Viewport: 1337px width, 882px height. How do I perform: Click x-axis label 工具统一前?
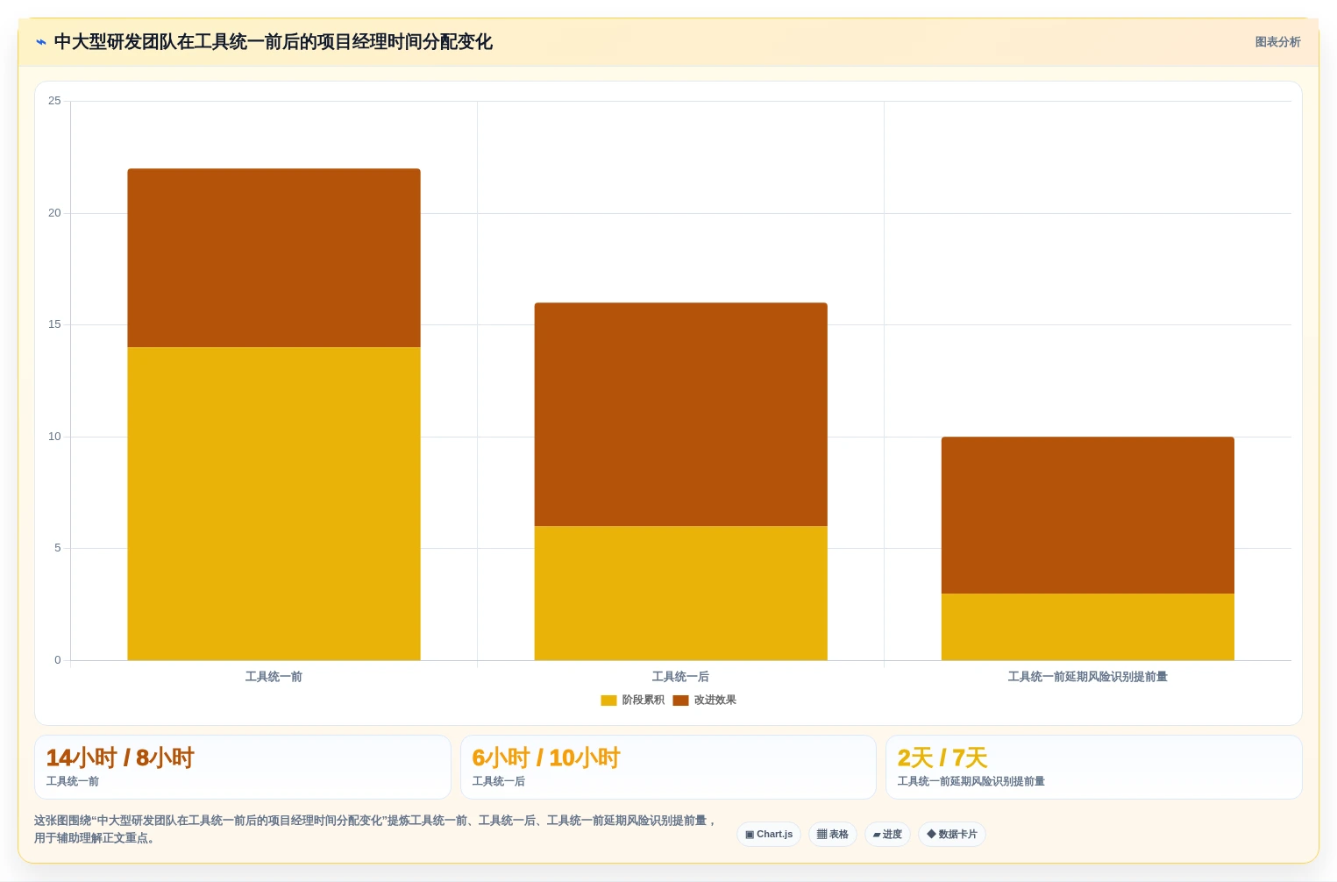[x=274, y=677]
